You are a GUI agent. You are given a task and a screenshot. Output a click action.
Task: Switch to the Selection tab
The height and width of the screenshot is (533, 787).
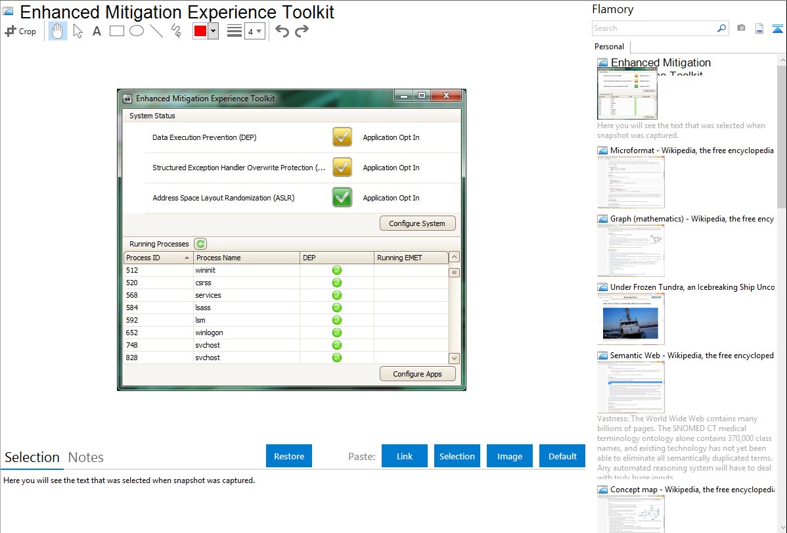click(x=32, y=457)
